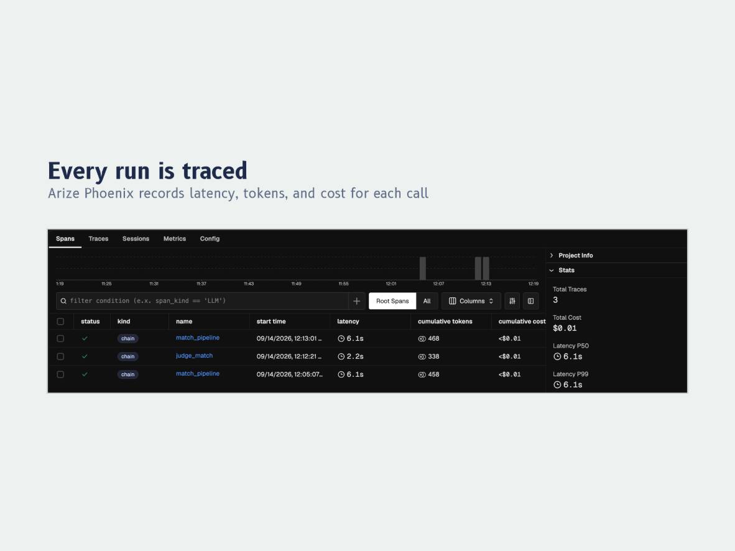Click the start time 09/14/2026, 12:12:21

click(x=289, y=356)
